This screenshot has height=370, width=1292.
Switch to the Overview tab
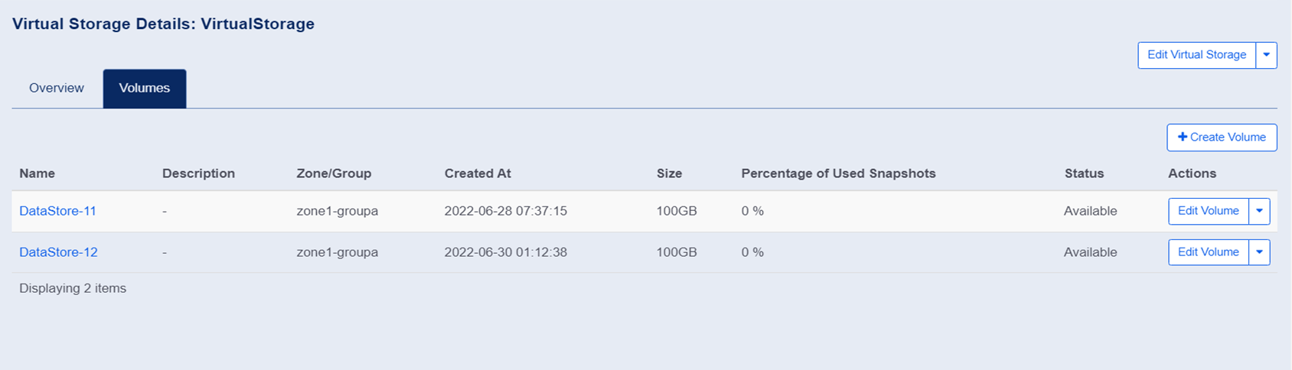click(57, 88)
